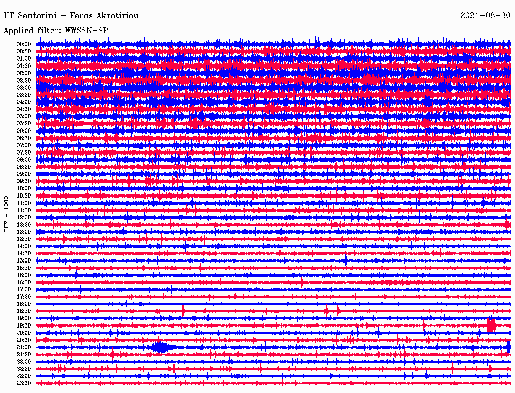The height and width of the screenshot is (393, 515).
Task: Select the 13:00 time label
Action: (x=24, y=232)
